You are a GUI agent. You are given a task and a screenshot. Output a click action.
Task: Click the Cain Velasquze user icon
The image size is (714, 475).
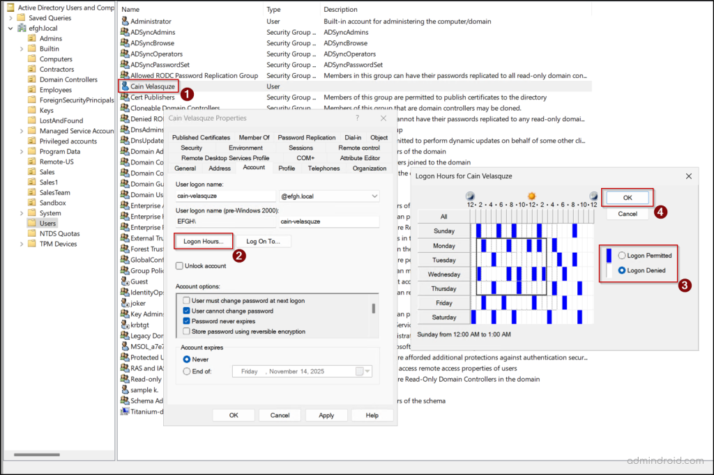[x=125, y=86]
